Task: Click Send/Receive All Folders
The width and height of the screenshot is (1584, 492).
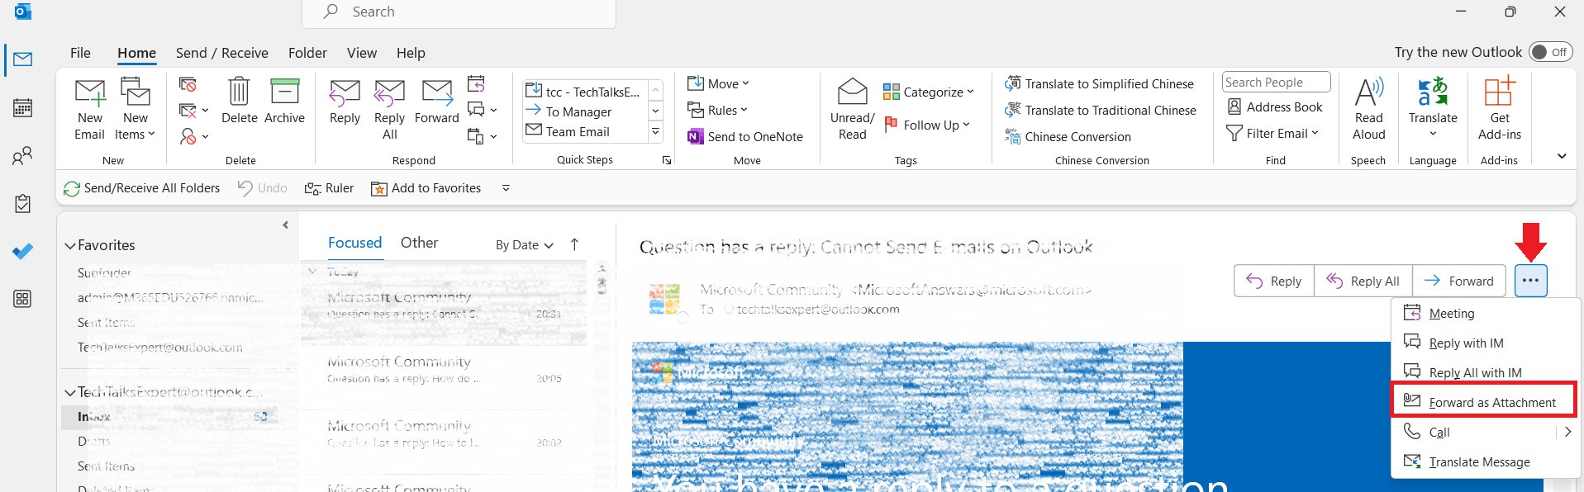Action: coord(142,188)
